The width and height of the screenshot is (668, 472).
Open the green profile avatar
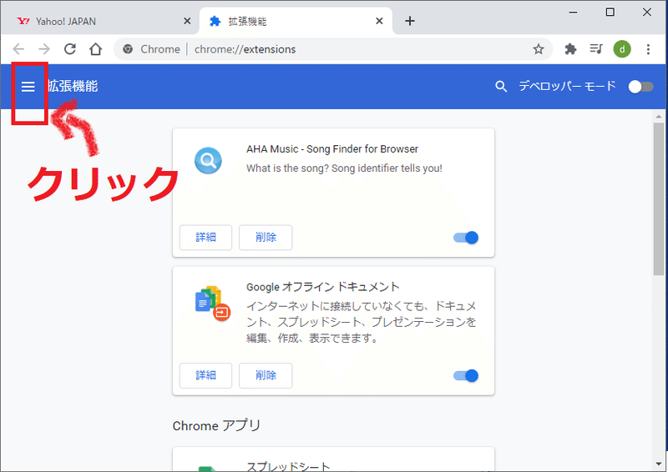click(x=622, y=49)
